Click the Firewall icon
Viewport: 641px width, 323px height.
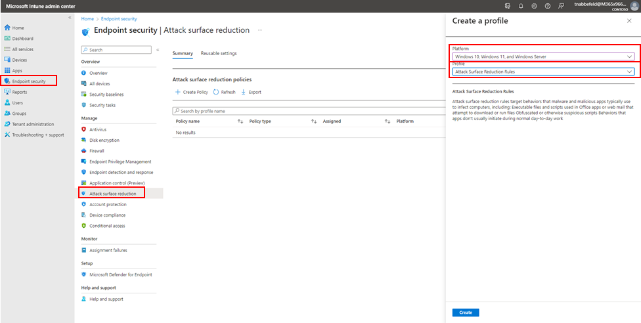tap(84, 151)
